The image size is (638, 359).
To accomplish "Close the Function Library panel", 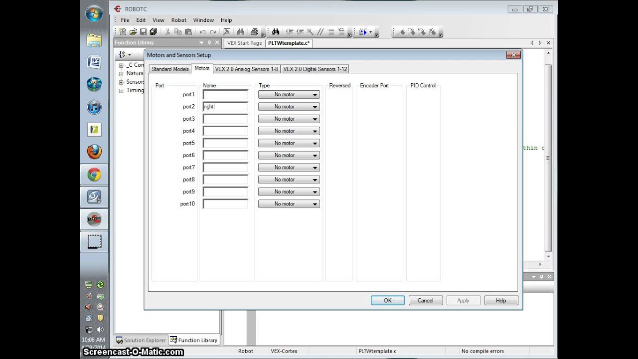I will (x=217, y=43).
